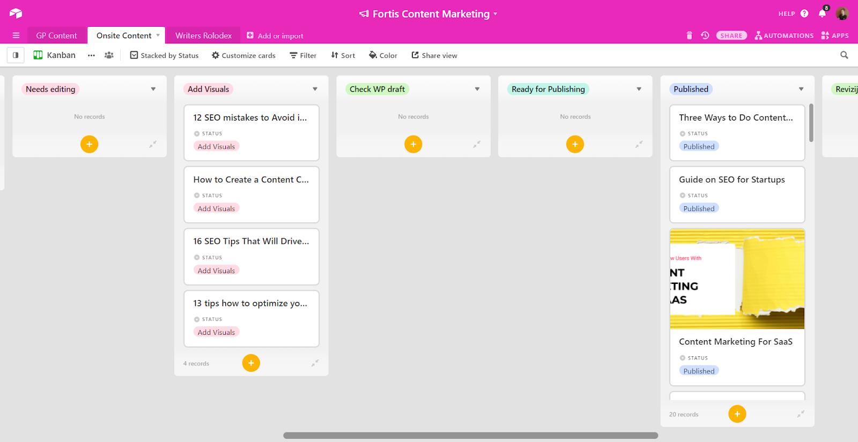Viewport: 858px width, 442px height.
Task: Open the hamburger menu icon
Action: 16,36
